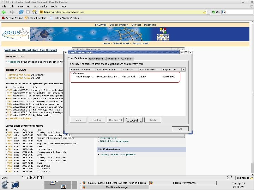Switch to the Web Sites tab
254x190 pixels.
tap(113, 59)
